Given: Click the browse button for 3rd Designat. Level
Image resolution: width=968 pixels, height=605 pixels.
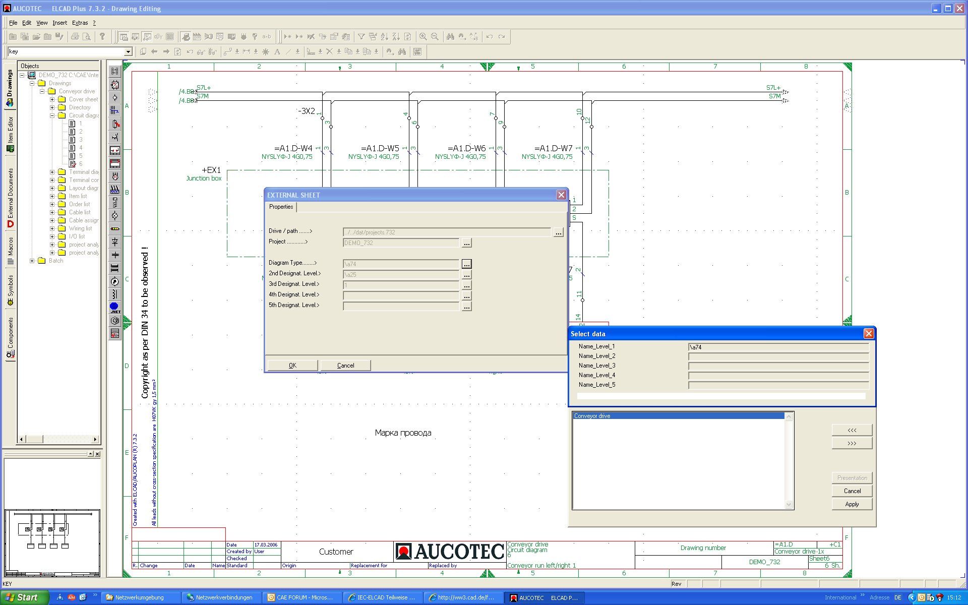Looking at the screenshot, I should pos(467,285).
